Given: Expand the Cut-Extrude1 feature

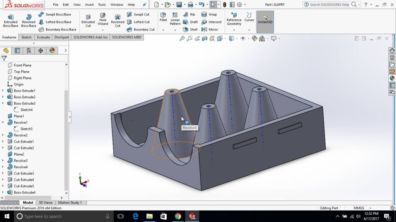Looking at the screenshot, I should tap(3, 141).
